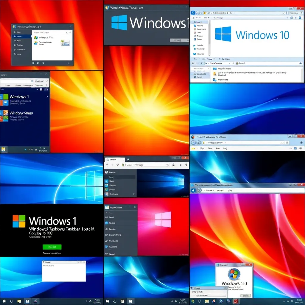Click blue back button, lower Internet Explorer window

point(193,190)
